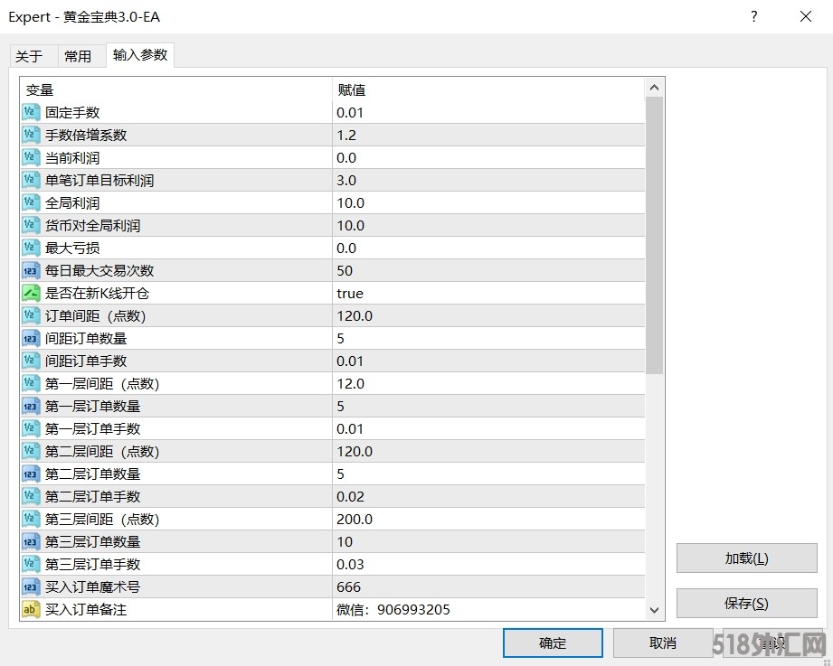This screenshot has height=666, width=833.
Task: Open the help question mark in title bar
Action: pyautogui.click(x=753, y=16)
